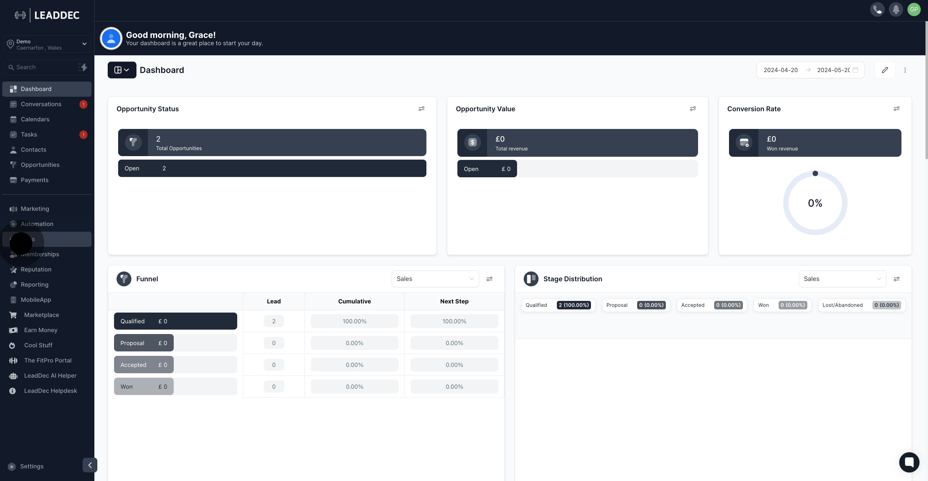The width and height of the screenshot is (928, 481).
Task: Open the live chat bubble widget
Action: click(909, 462)
